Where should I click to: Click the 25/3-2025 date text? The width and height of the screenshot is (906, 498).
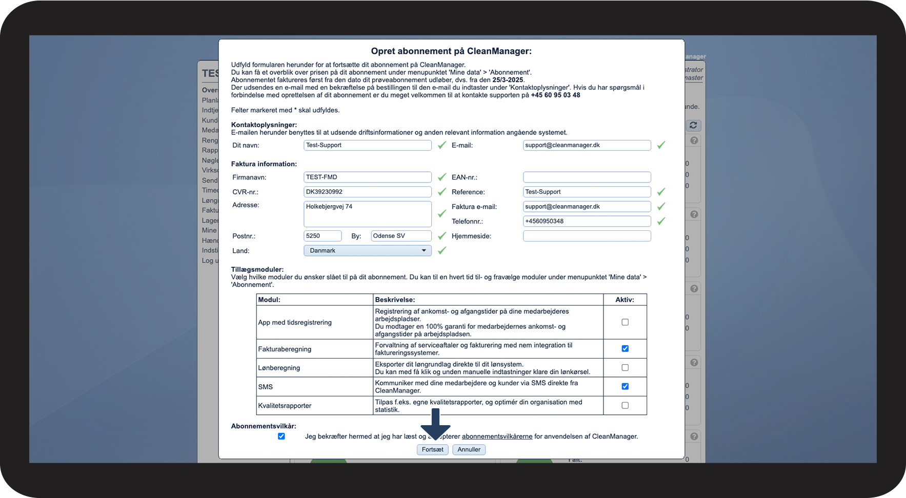coord(508,80)
